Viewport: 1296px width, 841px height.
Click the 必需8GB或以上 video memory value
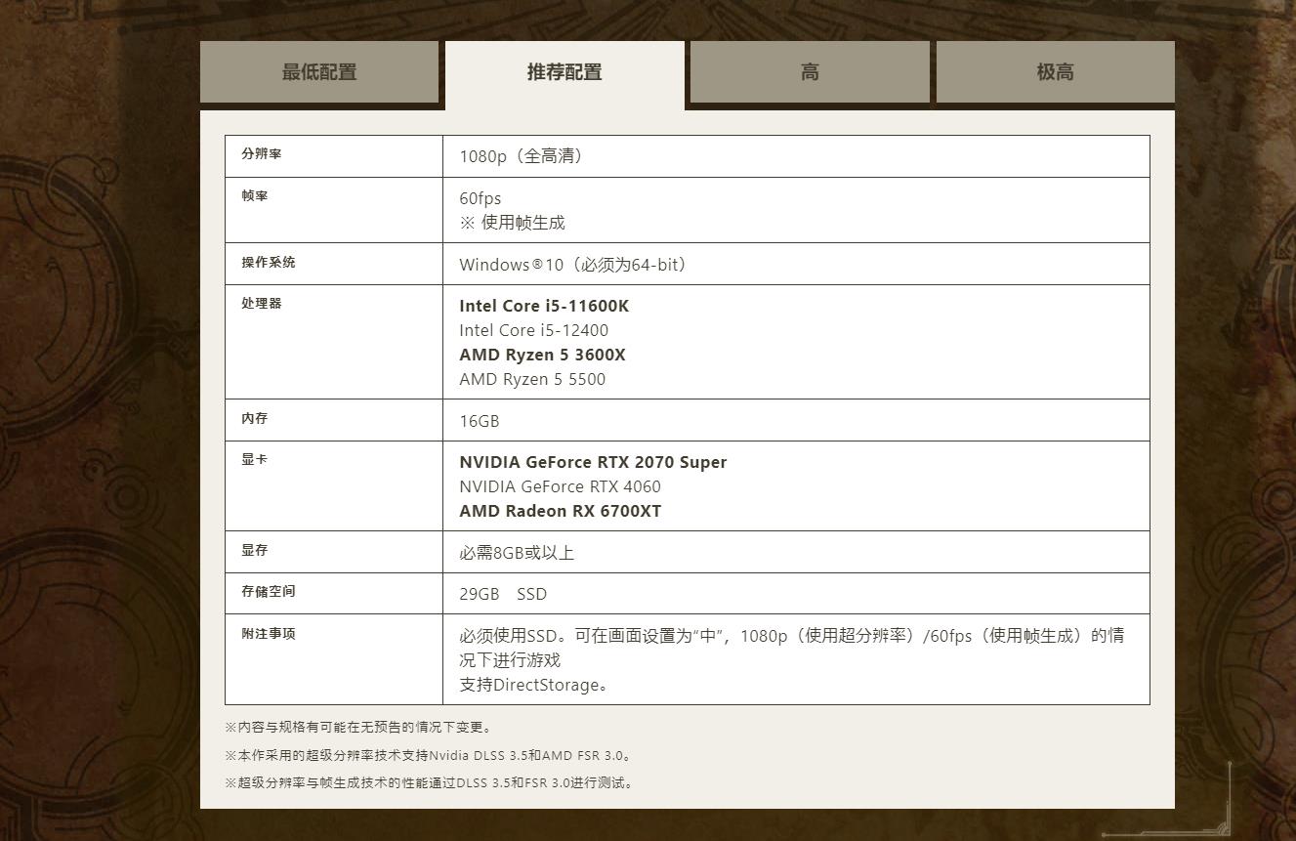(x=517, y=553)
